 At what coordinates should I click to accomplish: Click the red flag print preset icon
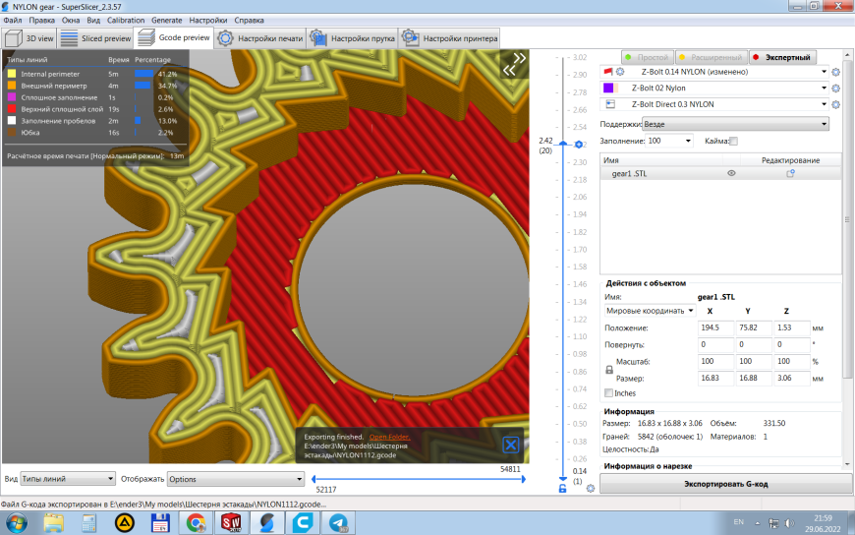pyautogui.click(x=608, y=72)
